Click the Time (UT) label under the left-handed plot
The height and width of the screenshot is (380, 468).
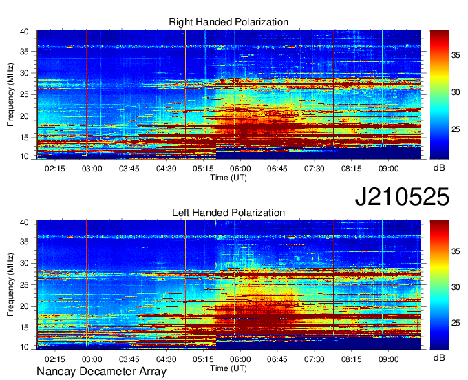click(x=228, y=368)
